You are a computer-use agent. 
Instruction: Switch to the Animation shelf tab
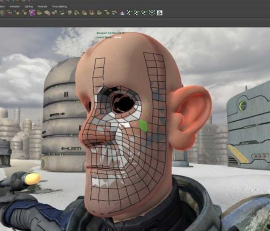click(14, 7)
